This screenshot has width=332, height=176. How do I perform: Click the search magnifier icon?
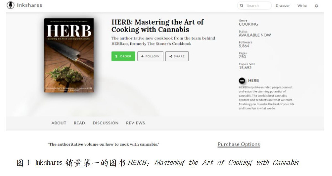(x=242, y=6)
